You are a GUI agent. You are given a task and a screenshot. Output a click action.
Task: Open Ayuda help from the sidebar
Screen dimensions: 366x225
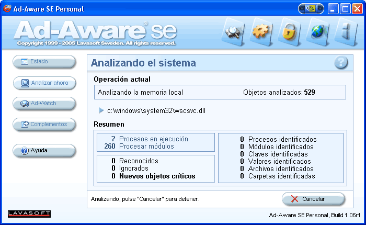[x=44, y=151]
